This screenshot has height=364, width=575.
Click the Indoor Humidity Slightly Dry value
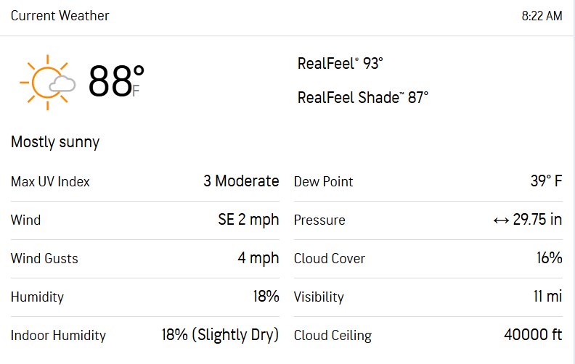(x=221, y=335)
